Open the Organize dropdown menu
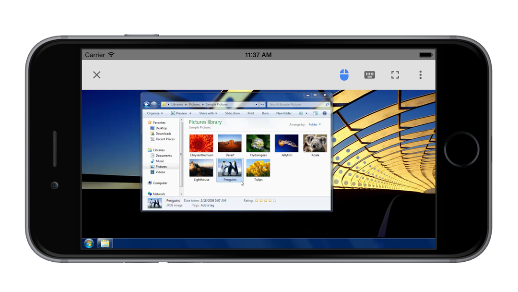The image size is (518, 292). (x=155, y=113)
